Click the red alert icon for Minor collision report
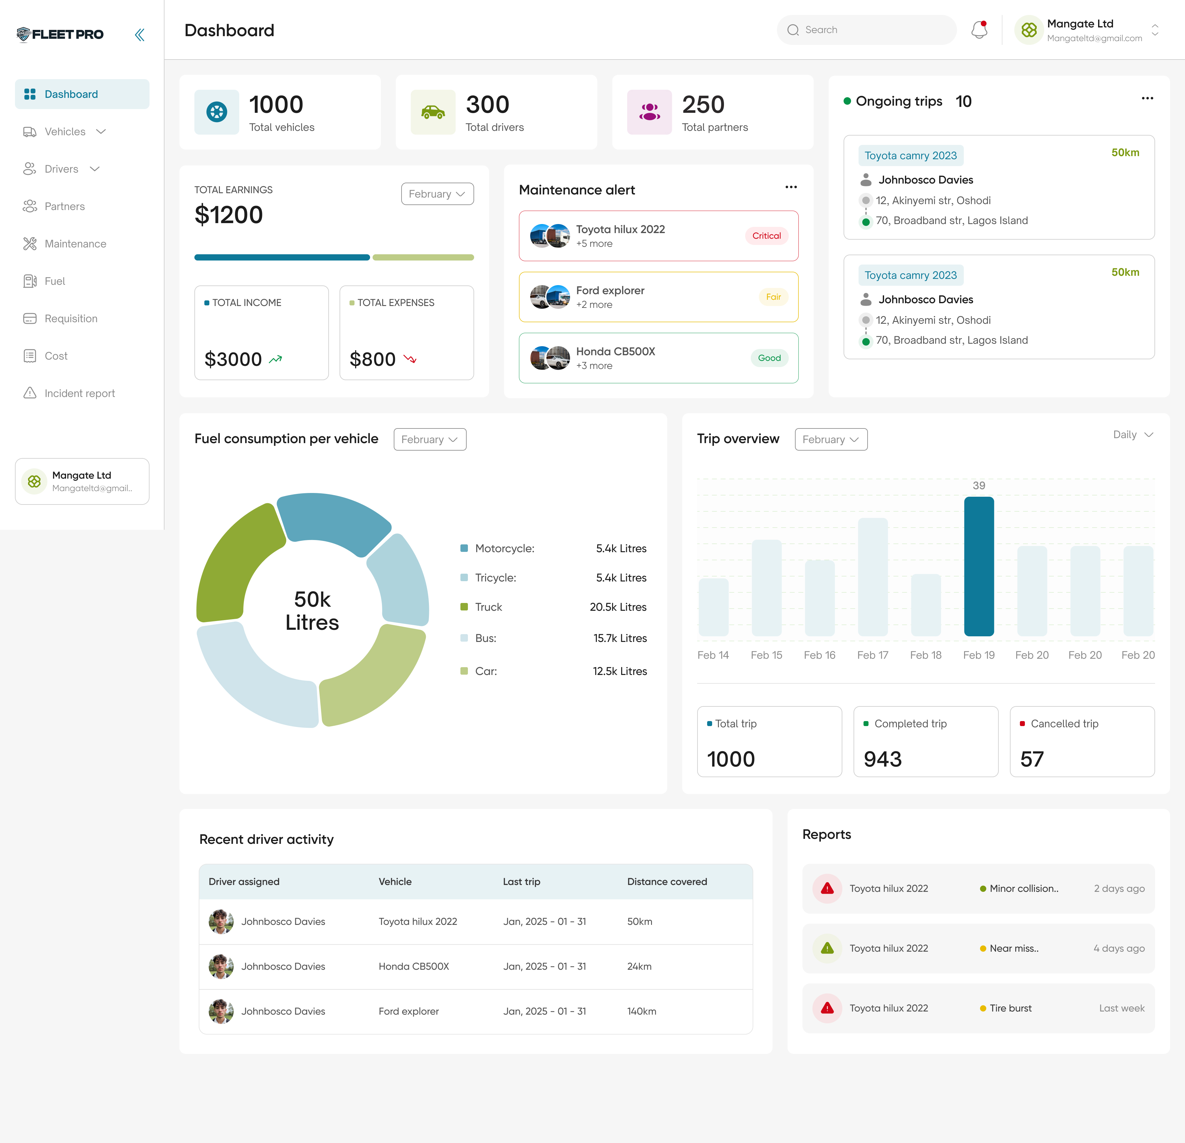 827,888
